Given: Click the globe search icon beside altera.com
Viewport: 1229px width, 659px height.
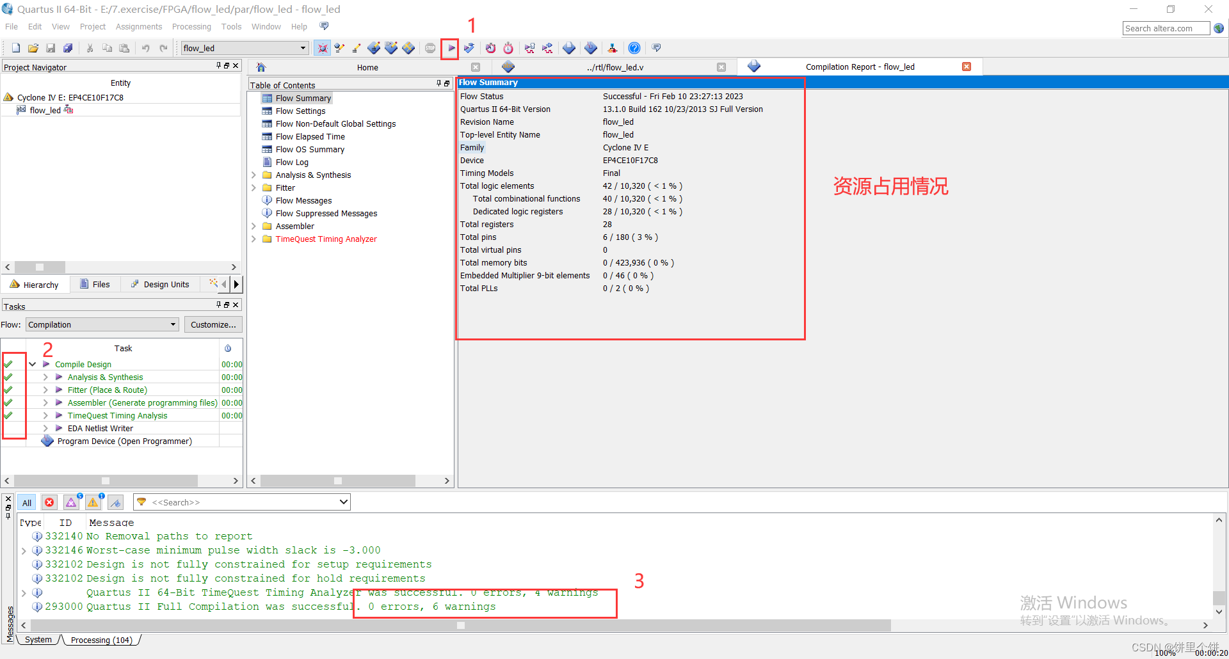Looking at the screenshot, I should [x=1219, y=28].
